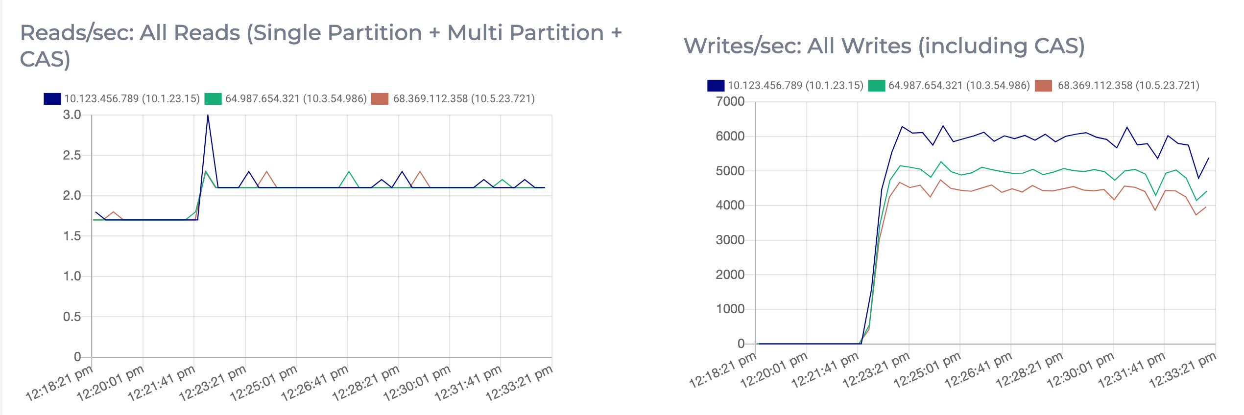Toggle 68.369.112.358 series label in Reads legend
This screenshot has width=1244, height=415.
(x=464, y=99)
